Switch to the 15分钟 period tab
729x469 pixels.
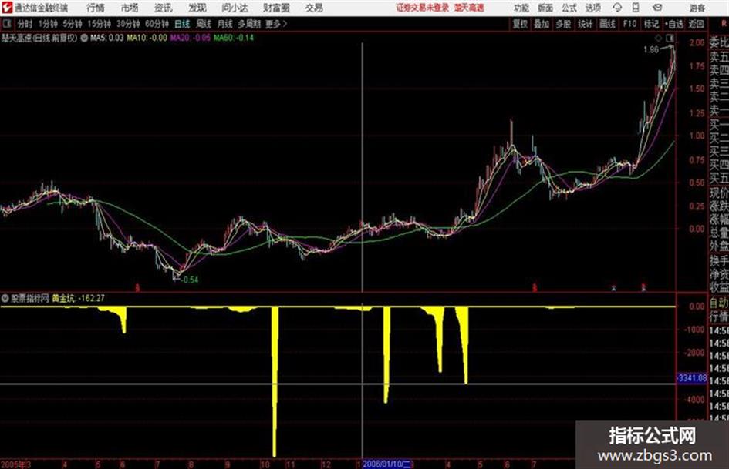99,24
